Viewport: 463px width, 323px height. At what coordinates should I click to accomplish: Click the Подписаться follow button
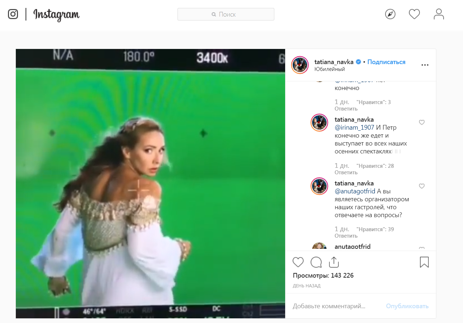386,62
